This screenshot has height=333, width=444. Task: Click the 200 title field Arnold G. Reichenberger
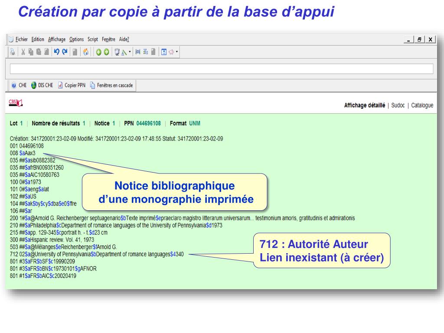pos(183,219)
